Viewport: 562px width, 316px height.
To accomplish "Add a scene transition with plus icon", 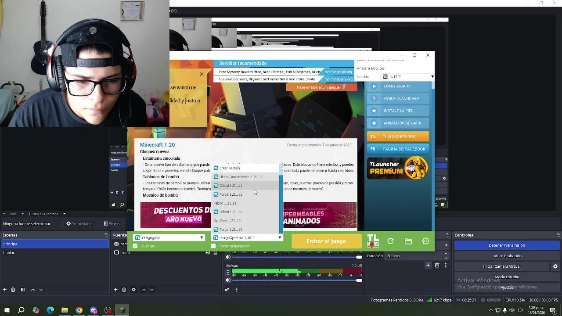I will (428, 265).
